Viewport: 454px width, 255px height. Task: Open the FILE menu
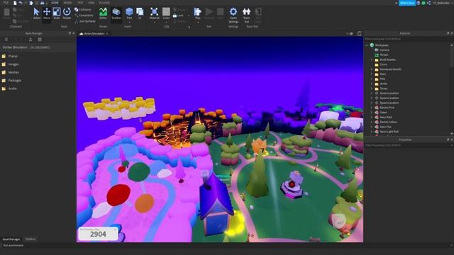(6, 3)
